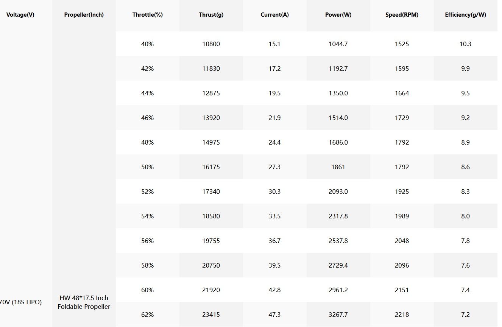Click the Voltage(V) column header
This screenshot has height=327, width=502.
tap(20, 15)
